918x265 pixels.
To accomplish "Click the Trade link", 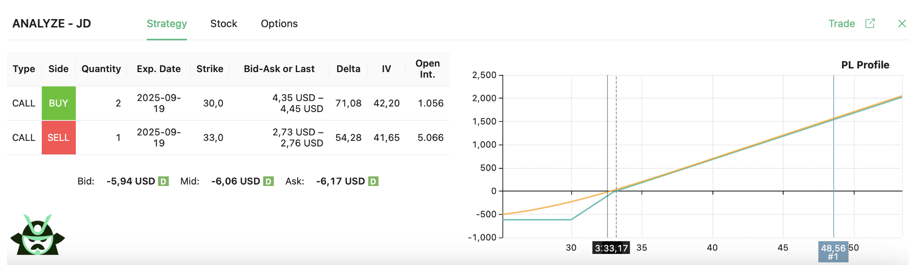I will (842, 24).
